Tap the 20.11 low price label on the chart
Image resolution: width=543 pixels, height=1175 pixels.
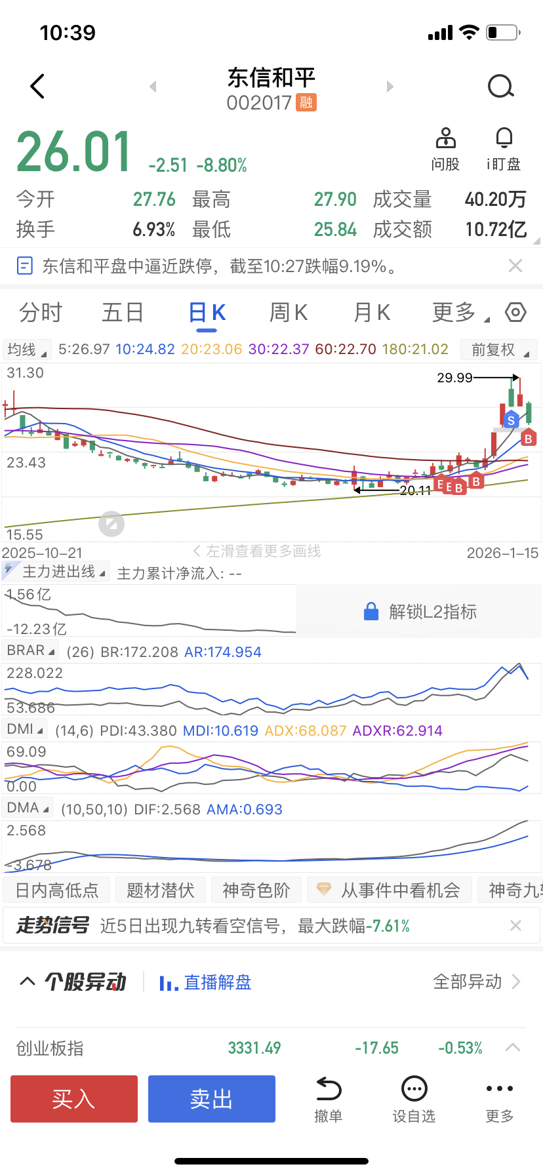[x=416, y=490]
